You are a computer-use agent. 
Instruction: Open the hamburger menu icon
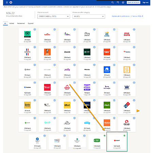pos(7,2)
